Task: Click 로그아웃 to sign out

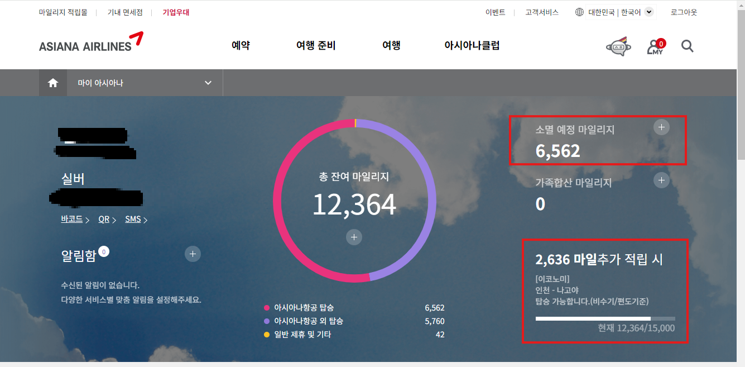Action: point(684,12)
